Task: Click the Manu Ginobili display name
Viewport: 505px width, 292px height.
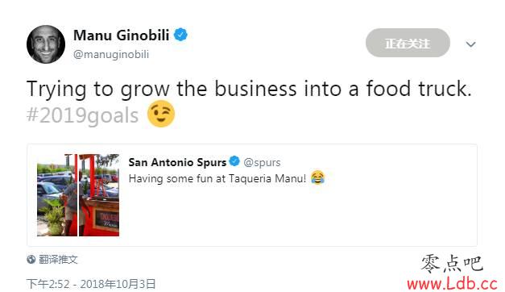Action: coord(122,35)
